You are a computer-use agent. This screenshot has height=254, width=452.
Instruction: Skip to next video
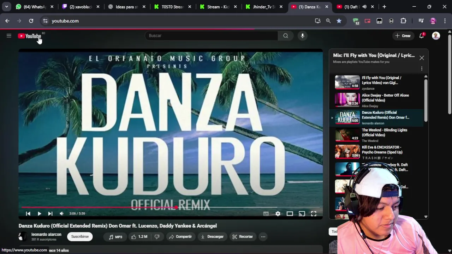tap(50, 213)
